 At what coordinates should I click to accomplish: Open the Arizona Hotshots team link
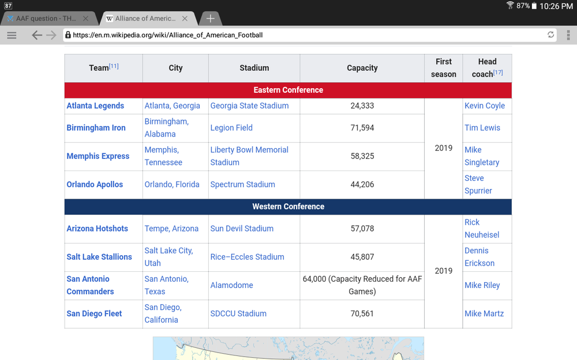coord(97,229)
